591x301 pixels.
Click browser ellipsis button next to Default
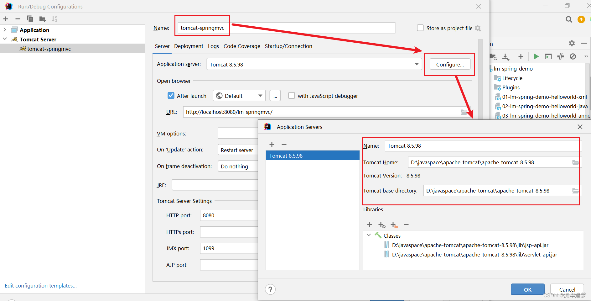point(275,96)
